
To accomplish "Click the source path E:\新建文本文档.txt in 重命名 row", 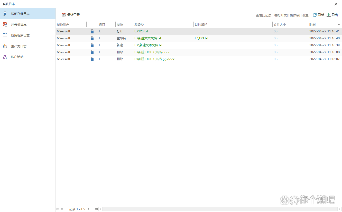I will [148, 38].
